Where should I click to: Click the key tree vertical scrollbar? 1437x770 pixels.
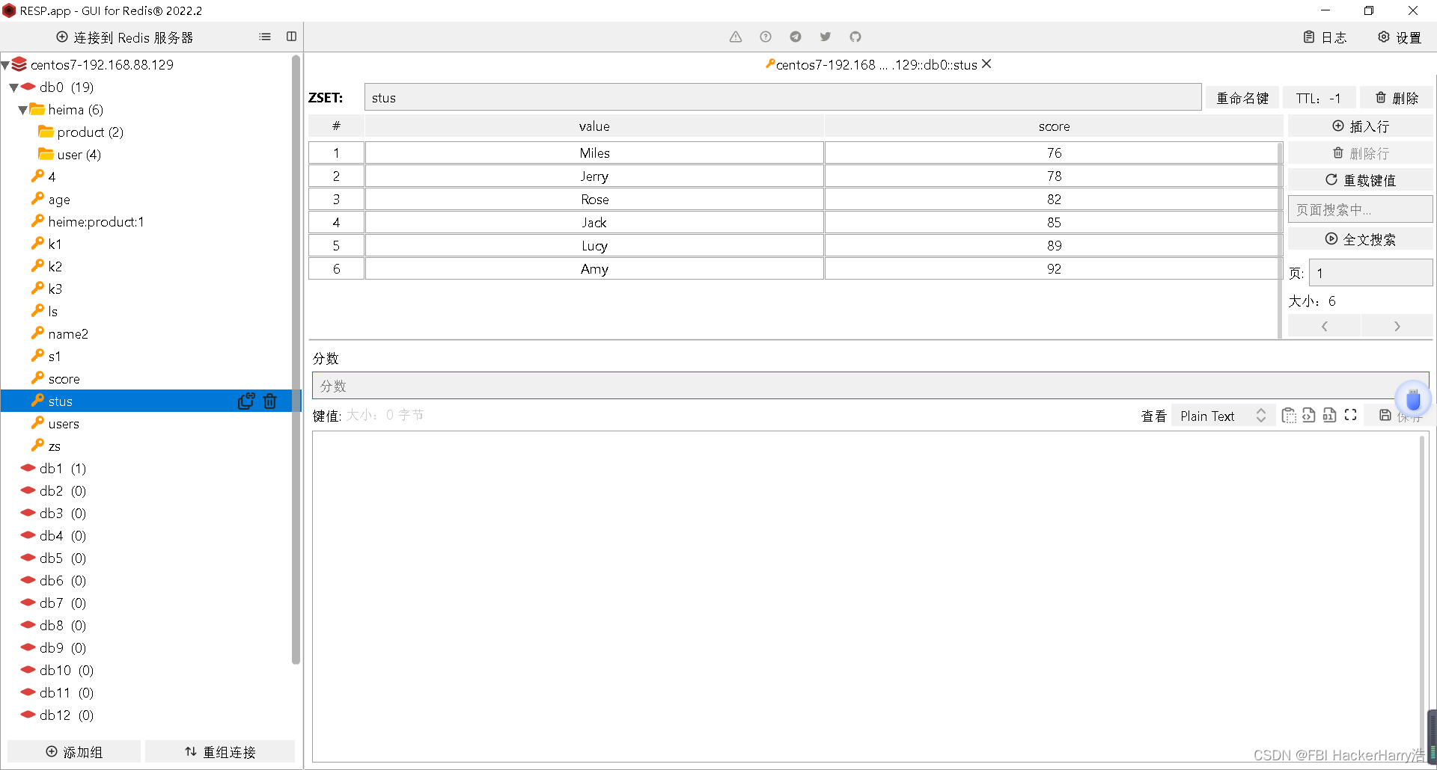(296, 359)
